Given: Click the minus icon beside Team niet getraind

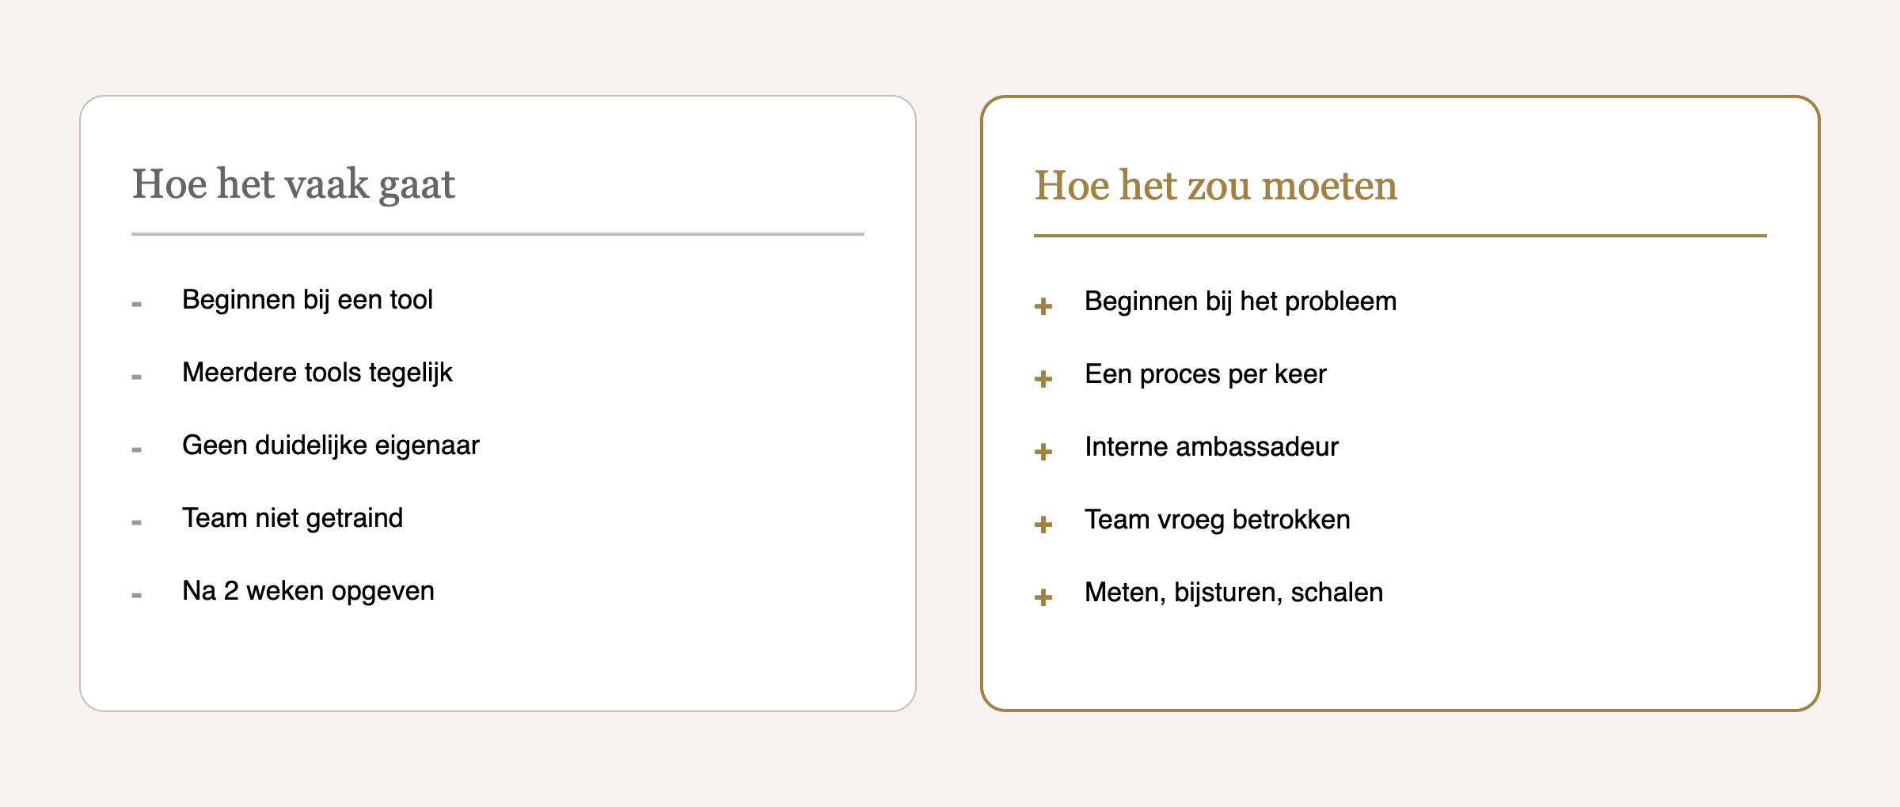Looking at the screenshot, I should coord(137,523).
